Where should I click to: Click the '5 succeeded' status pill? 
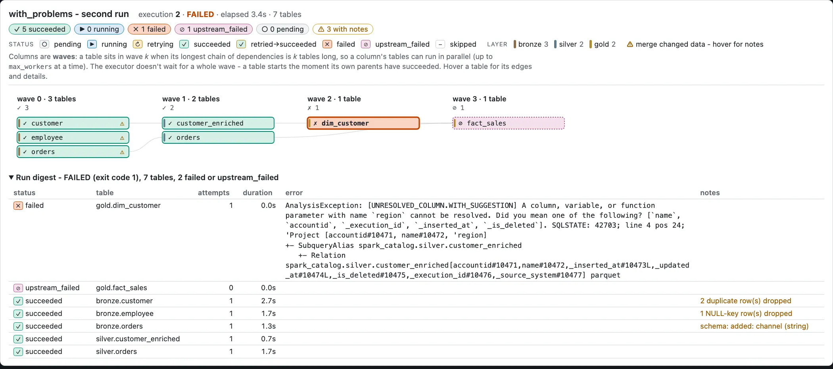(40, 29)
